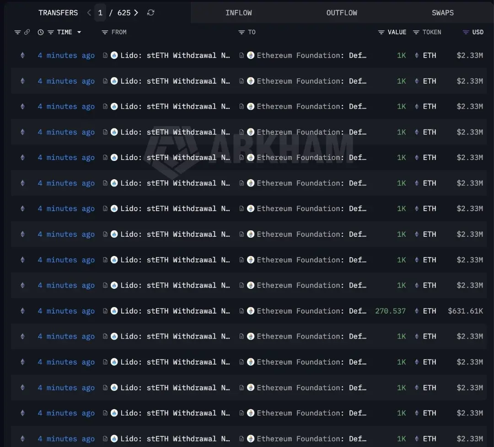This screenshot has height=447, width=494.
Task: Open the TOKEN column filter icon
Action: click(416, 32)
